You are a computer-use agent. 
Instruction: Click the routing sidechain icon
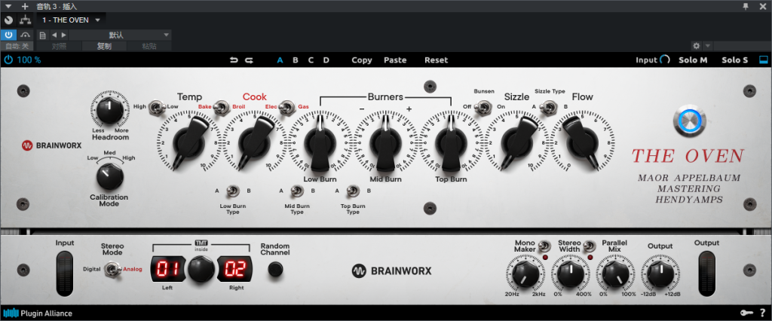pyautogui.click(x=25, y=20)
